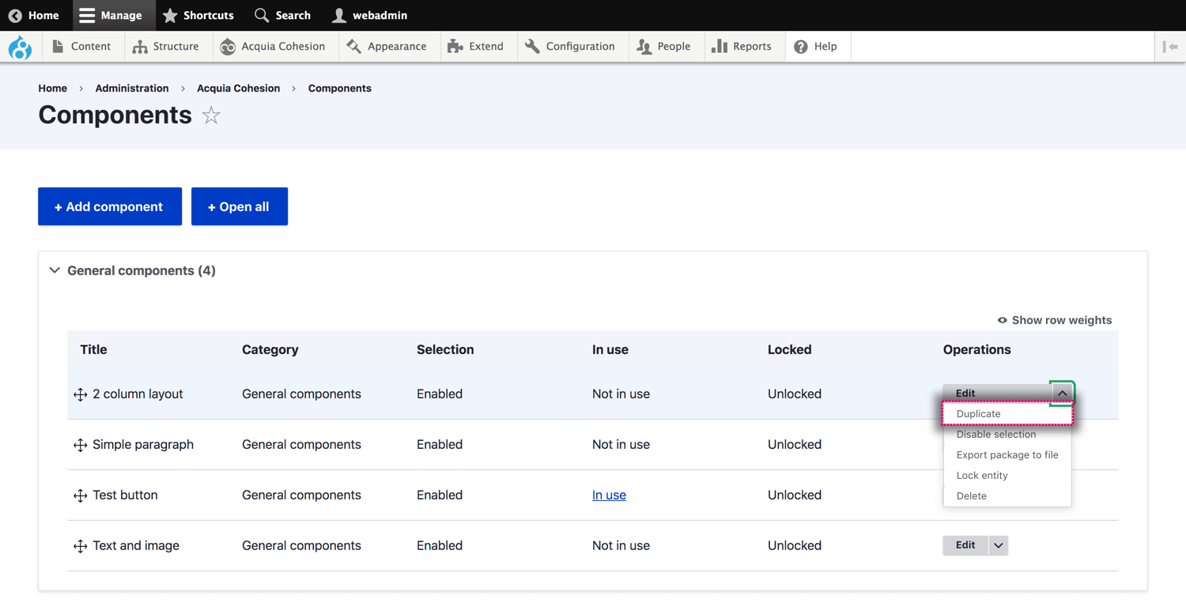Click the Open all button
Image resolution: width=1186 pixels, height=603 pixels.
(240, 206)
